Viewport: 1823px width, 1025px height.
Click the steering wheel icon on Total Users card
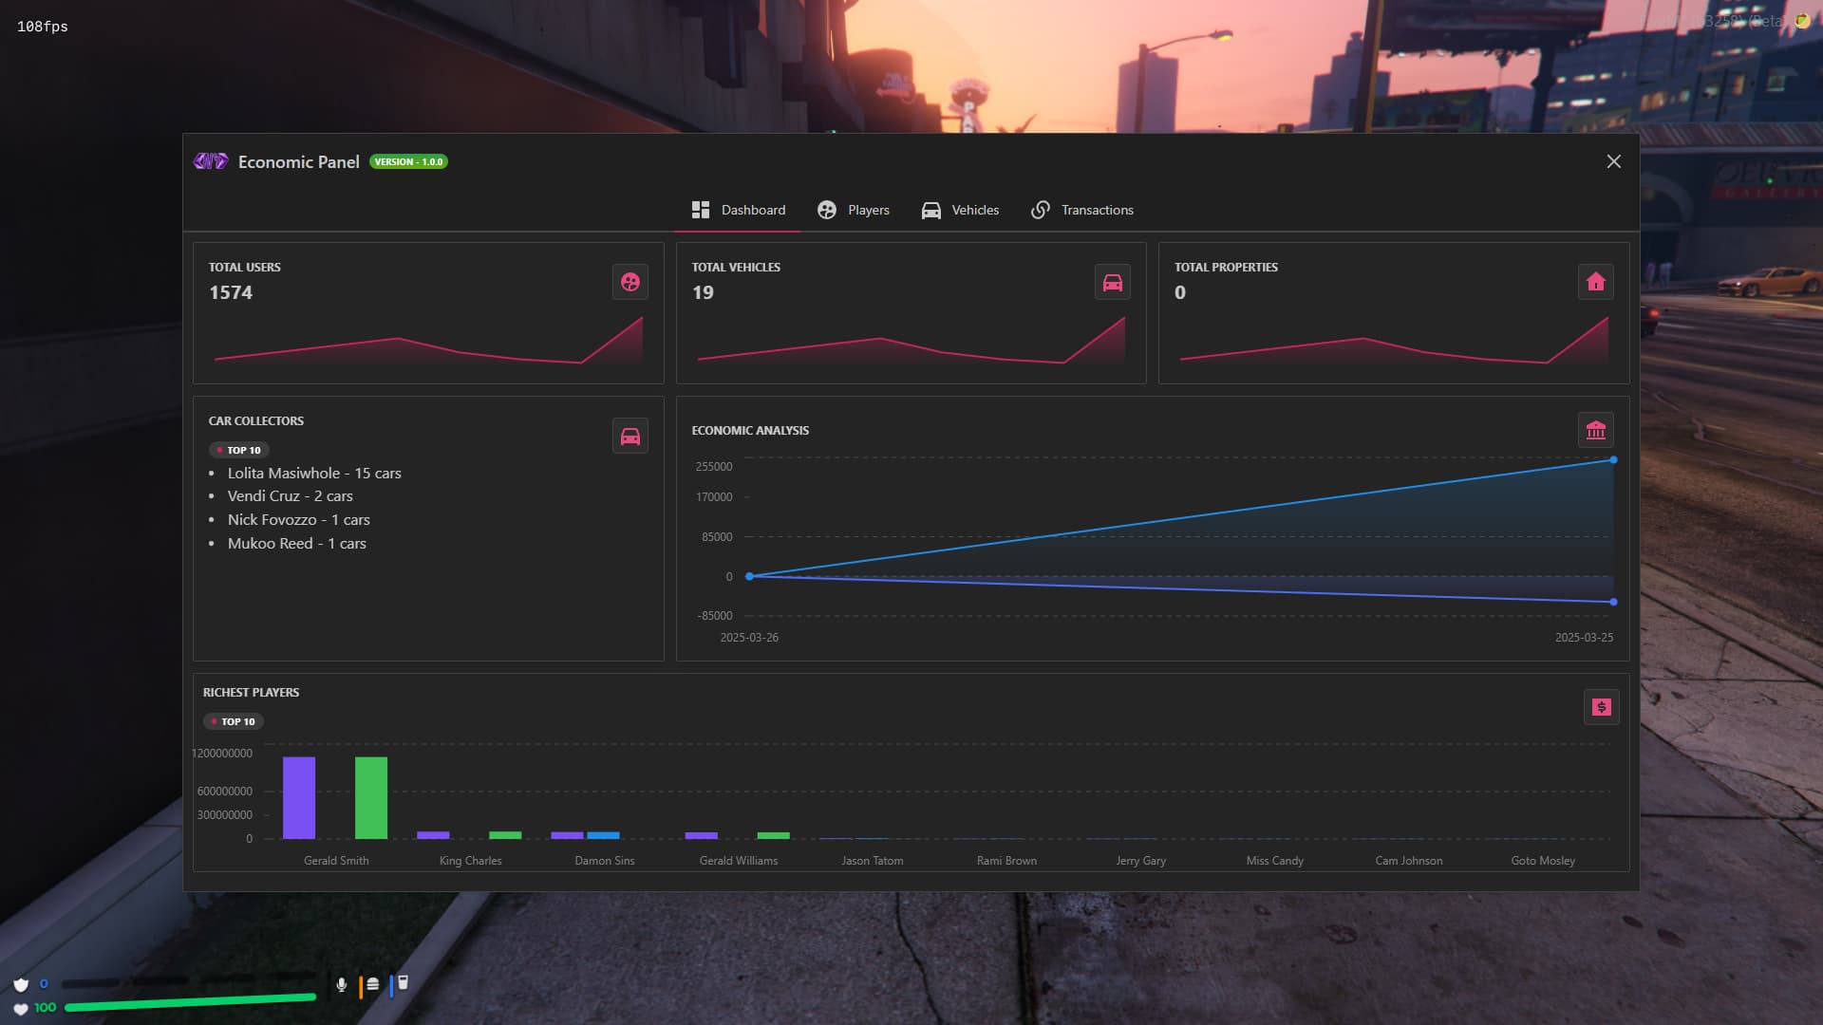tap(630, 282)
